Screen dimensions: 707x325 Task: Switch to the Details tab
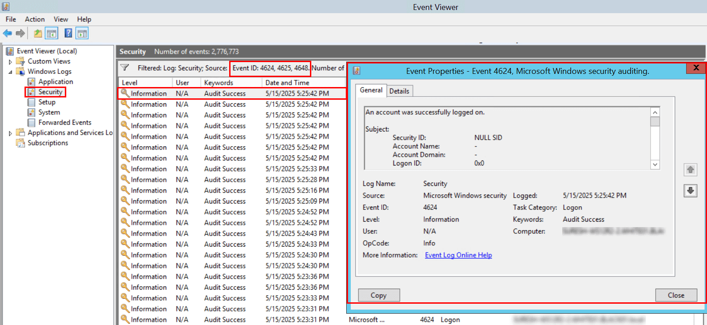399,91
